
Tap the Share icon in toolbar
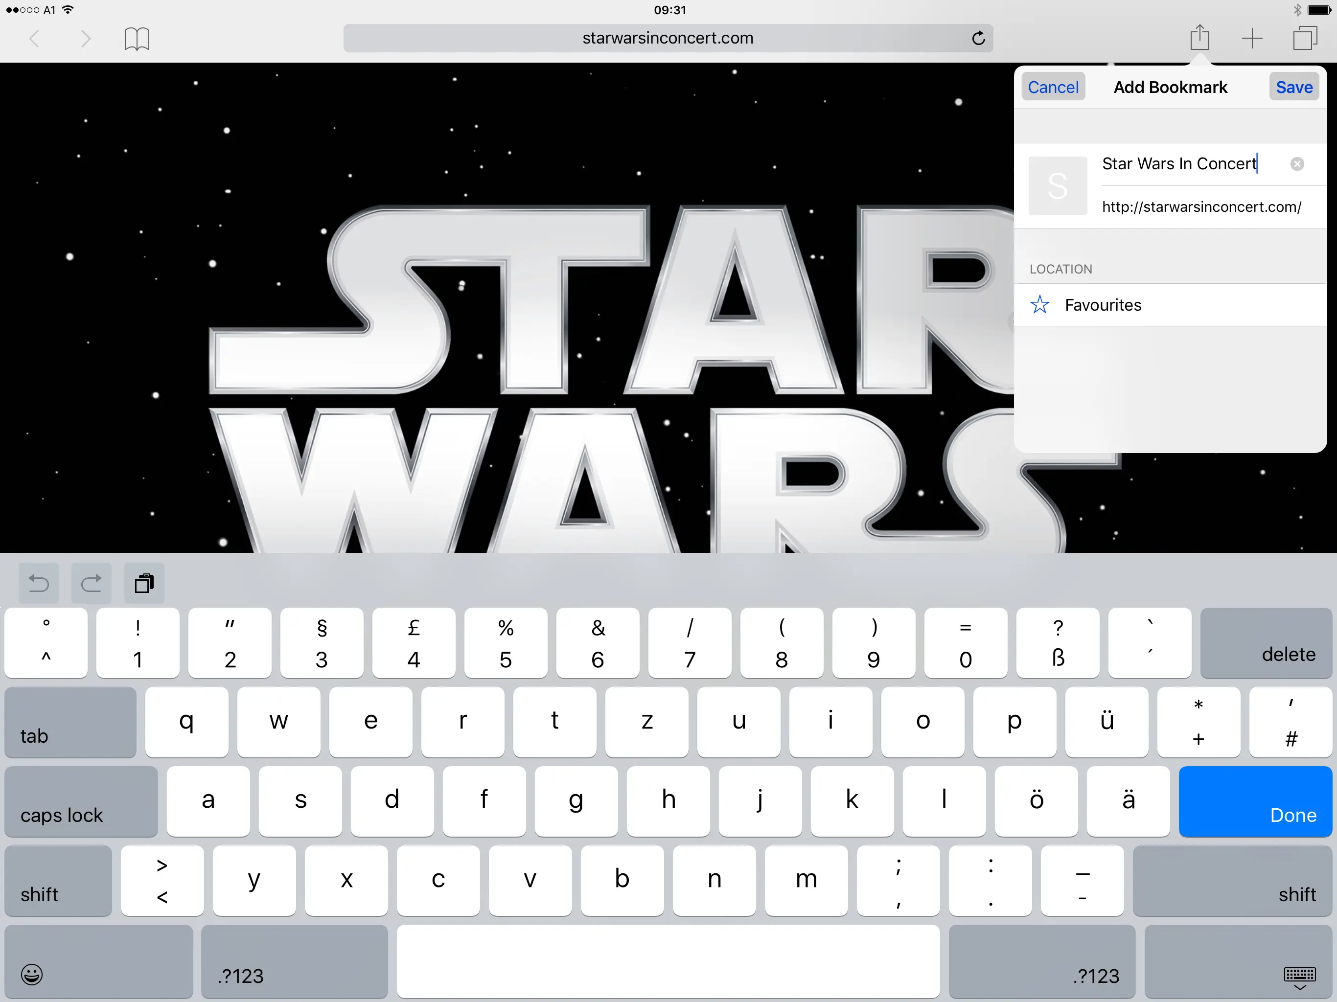pos(1199,39)
